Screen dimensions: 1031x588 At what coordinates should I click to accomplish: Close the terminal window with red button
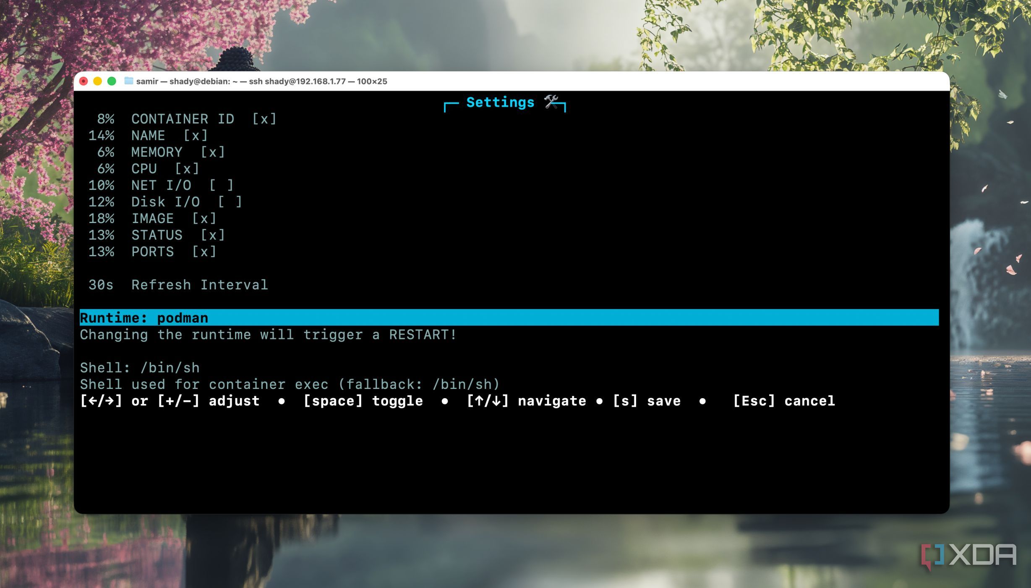84,81
